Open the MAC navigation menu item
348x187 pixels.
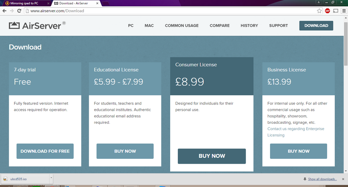click(x=149, y=25)
